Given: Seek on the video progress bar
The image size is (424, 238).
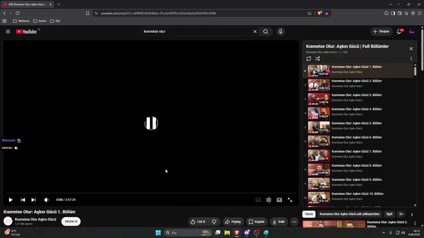Looking at the screenshot, I should tap(151, 193).
